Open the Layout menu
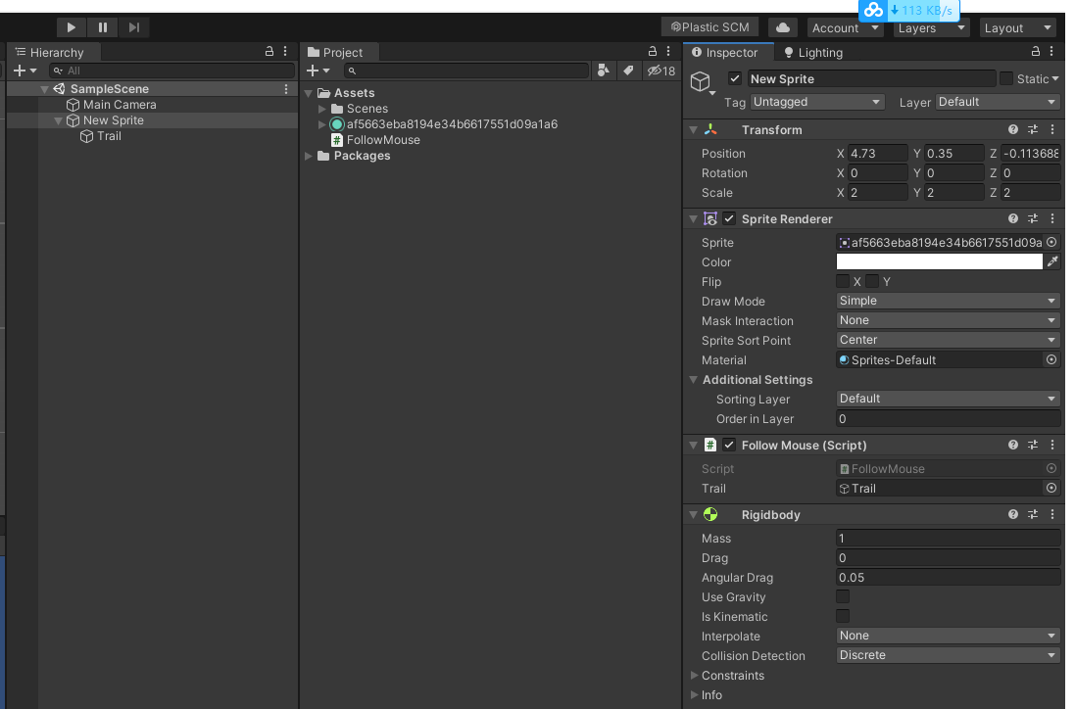The width and height of the screenshot is (1075, 709). (x=1016, y=27)
